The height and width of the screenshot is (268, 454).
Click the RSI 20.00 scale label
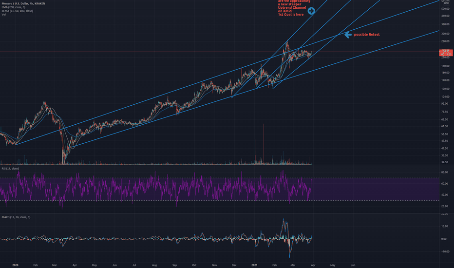click(444, 206)
